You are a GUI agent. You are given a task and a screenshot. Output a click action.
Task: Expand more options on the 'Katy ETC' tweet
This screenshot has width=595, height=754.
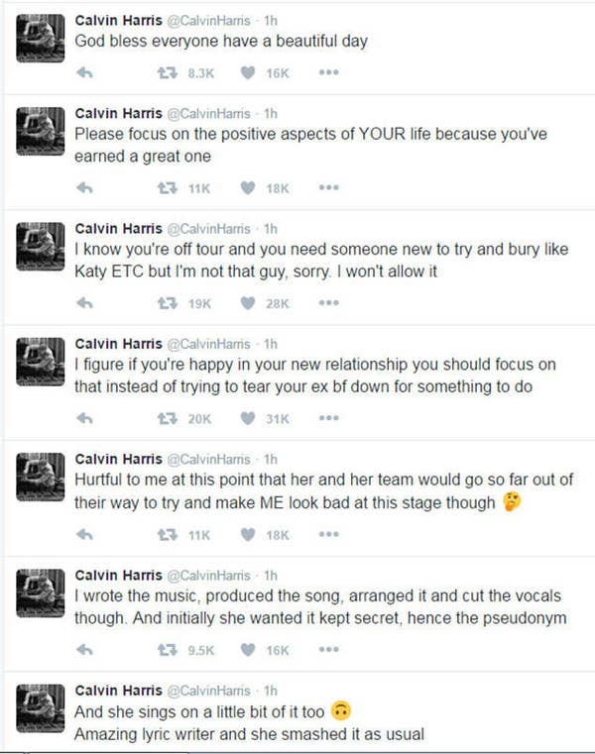pyautogui.click(x=329, y=303)
